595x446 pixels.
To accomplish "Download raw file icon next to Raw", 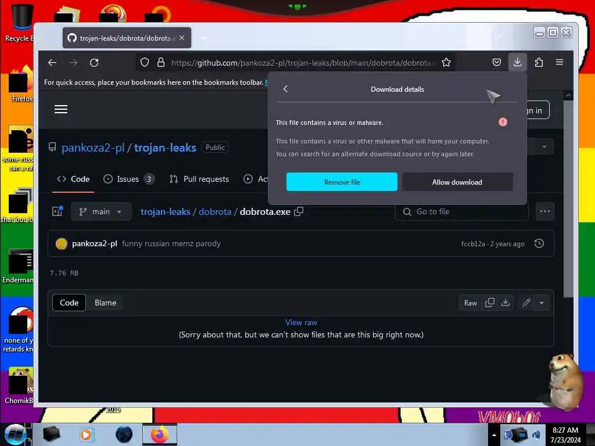I will pyautogui.click(x=506, y=303).
